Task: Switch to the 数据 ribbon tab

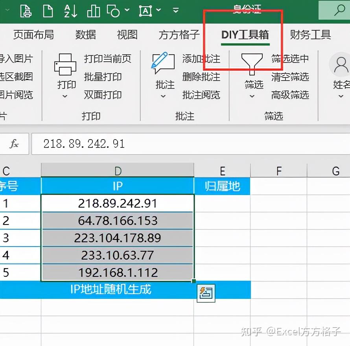Action: [x=85, y=35]
